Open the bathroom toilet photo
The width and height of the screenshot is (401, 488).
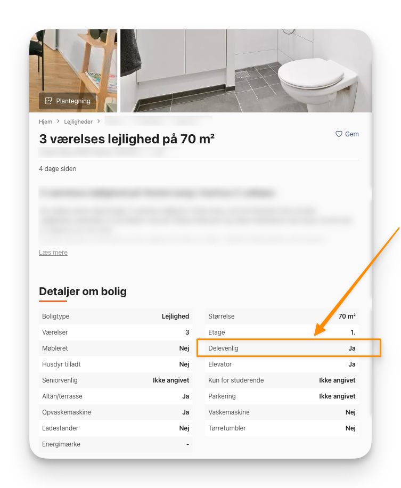[x=245, y=71]
